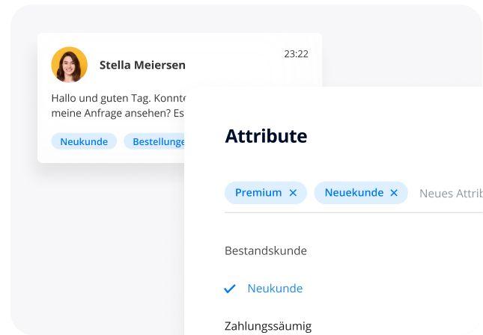This screenshot has width=483, height=335.
Task: Choose Zahlungssäumig from the attribute list
Action: [x=268, y=326]
